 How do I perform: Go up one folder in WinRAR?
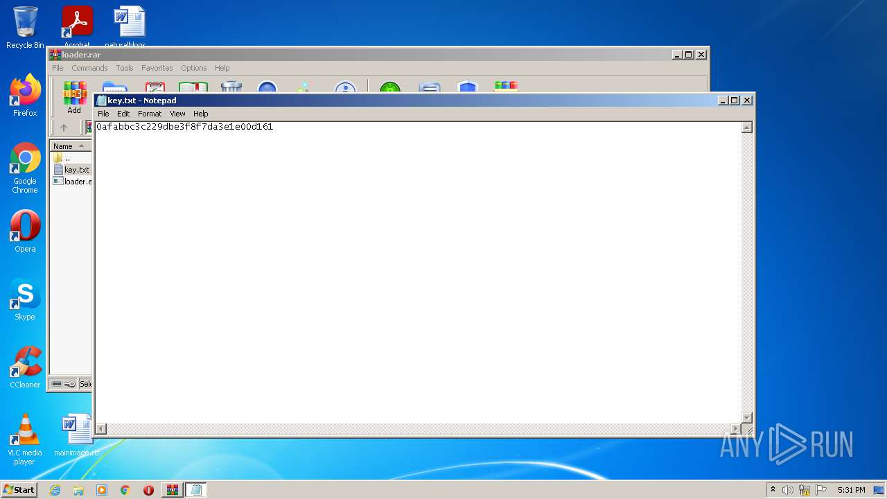[x=64, y=128]
